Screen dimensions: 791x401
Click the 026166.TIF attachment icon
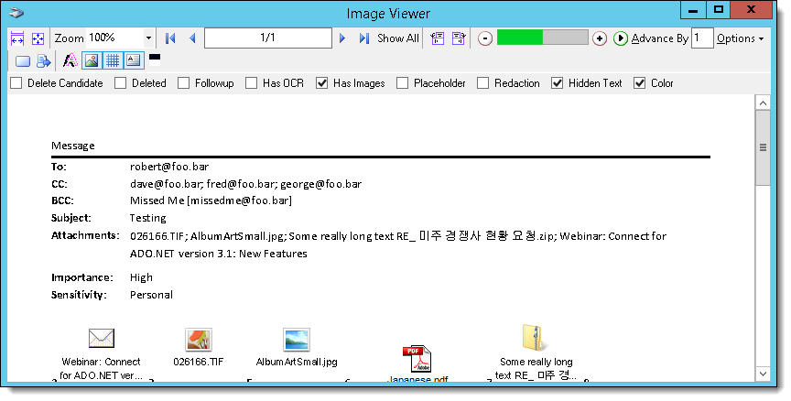point(199,340)
